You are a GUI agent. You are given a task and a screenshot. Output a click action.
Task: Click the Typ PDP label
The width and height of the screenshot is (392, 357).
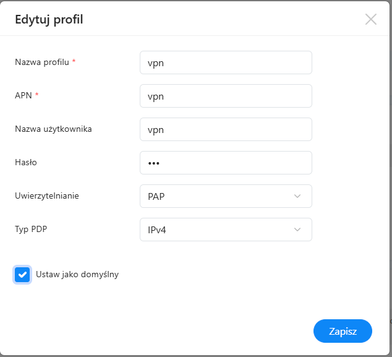tap(31, 229)
